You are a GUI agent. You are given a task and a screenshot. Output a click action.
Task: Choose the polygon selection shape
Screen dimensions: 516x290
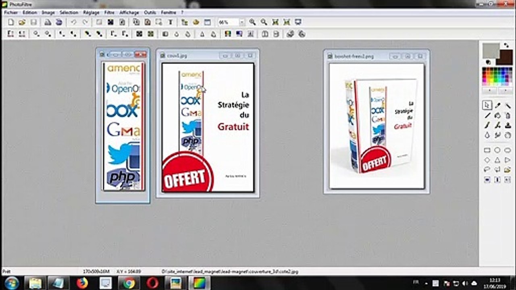tap(497, 170)
